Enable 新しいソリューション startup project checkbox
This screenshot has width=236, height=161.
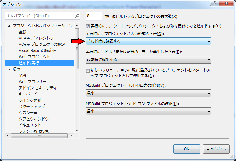(x=88, y=71)
